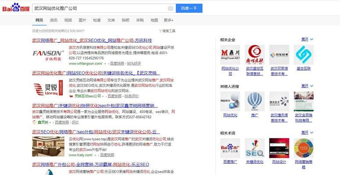This screenshot has height=175, width=340.
Task: Go to the 贴吧 tab
Action: (125, 20)
